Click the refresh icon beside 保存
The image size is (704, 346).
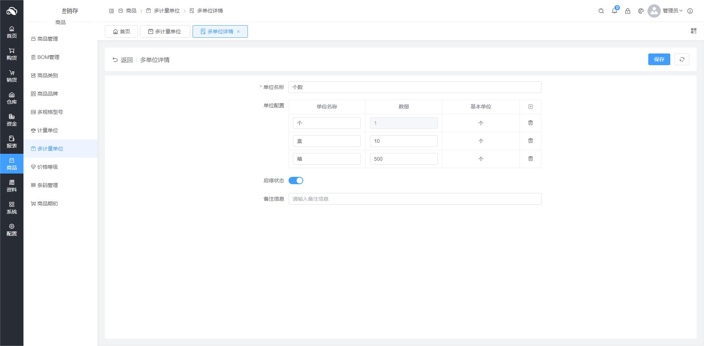click(x=682, y=59)
